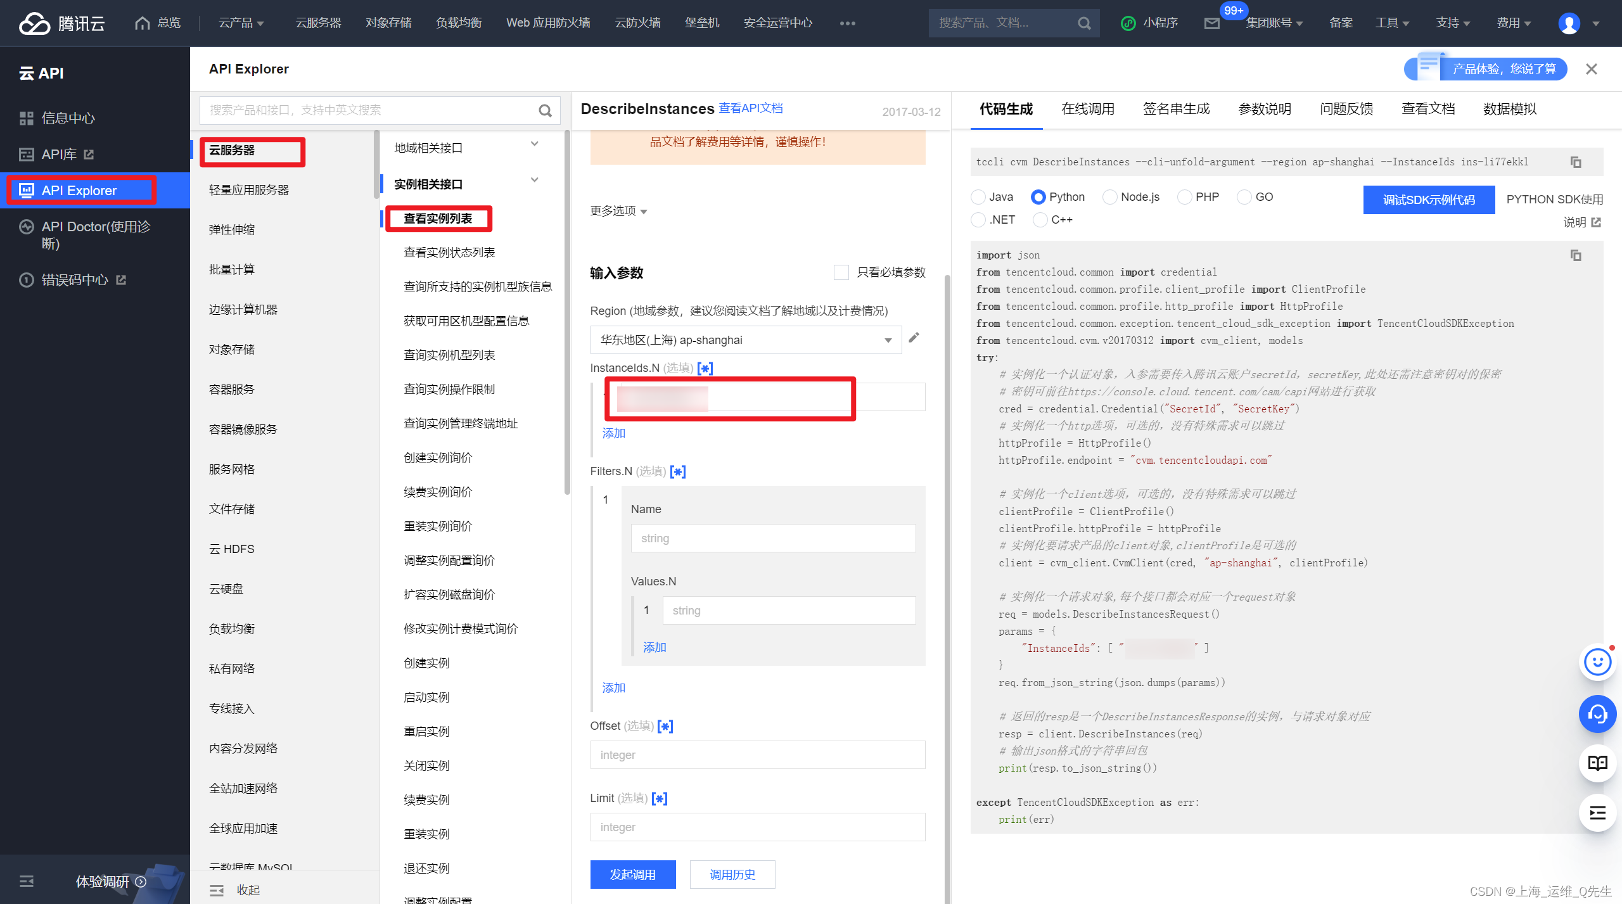
Task: Copy the tccli command line
Action: point(1576,162)
